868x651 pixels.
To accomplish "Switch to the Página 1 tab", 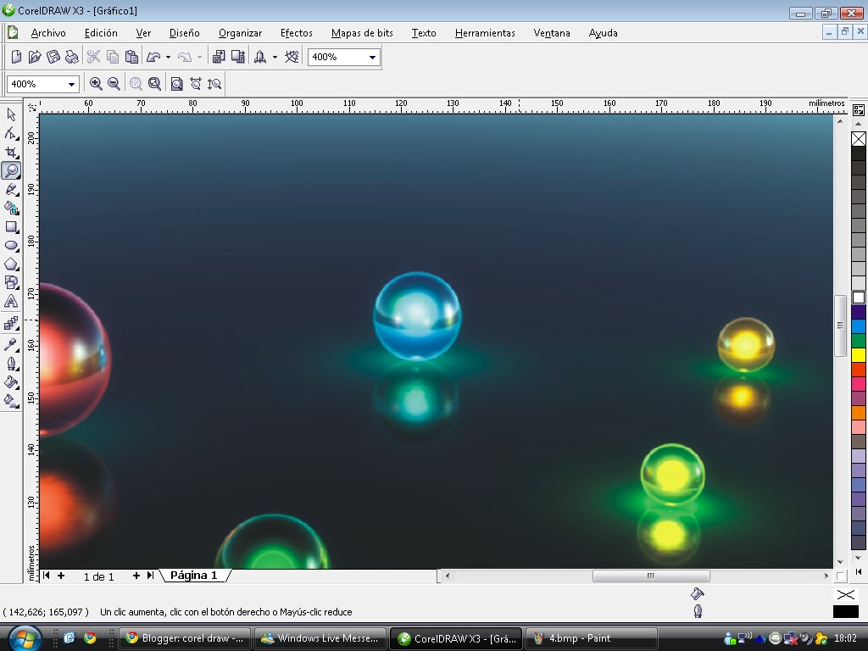I will [194, 575].
